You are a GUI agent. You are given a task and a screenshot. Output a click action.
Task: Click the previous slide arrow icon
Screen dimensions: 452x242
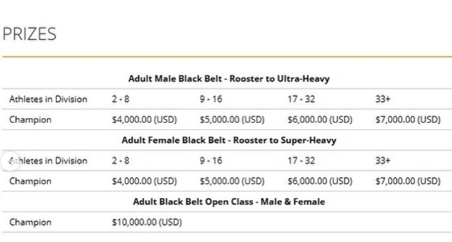click(x=10, y=162)
